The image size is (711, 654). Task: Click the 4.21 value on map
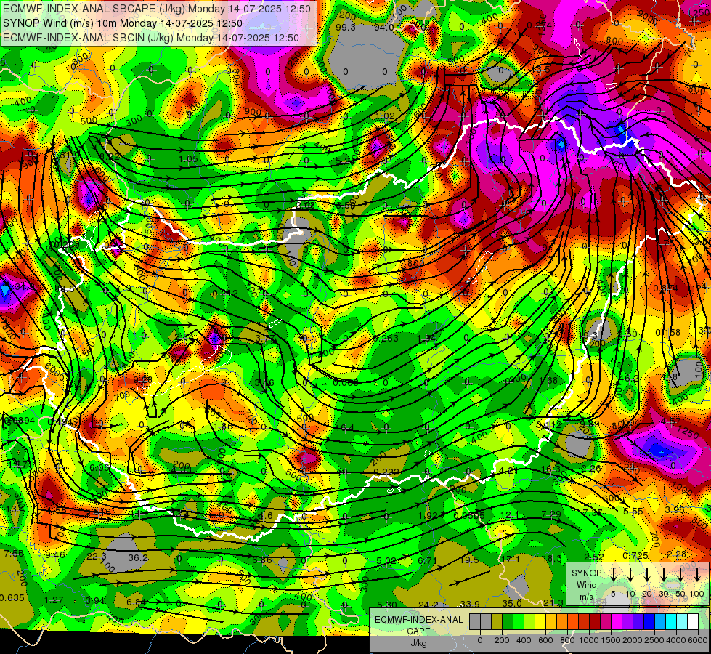pyautogui.click(x=508, y=470)
